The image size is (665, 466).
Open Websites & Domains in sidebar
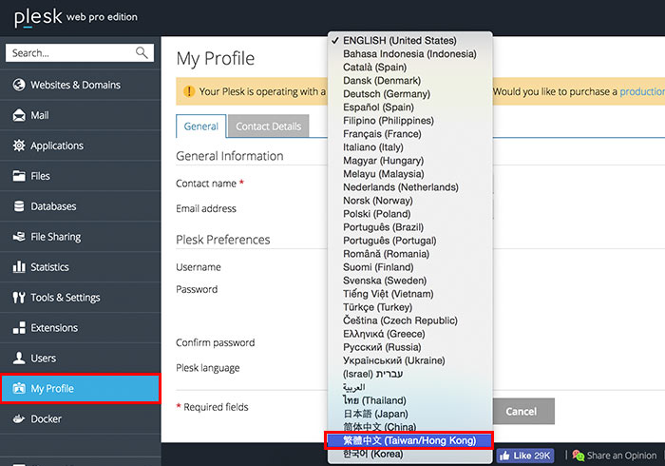click(x=80, y=85)
